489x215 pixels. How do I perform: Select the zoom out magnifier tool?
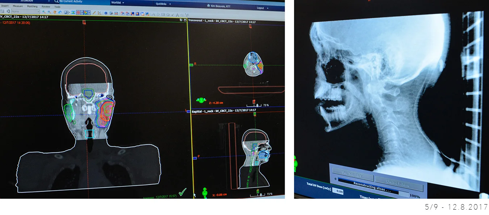tap(49, 12)
